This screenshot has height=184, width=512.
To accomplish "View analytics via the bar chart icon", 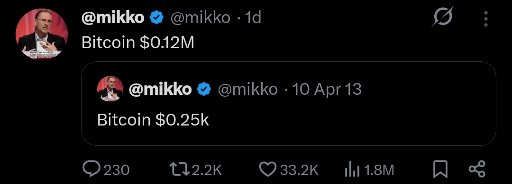I will point(352,170).
